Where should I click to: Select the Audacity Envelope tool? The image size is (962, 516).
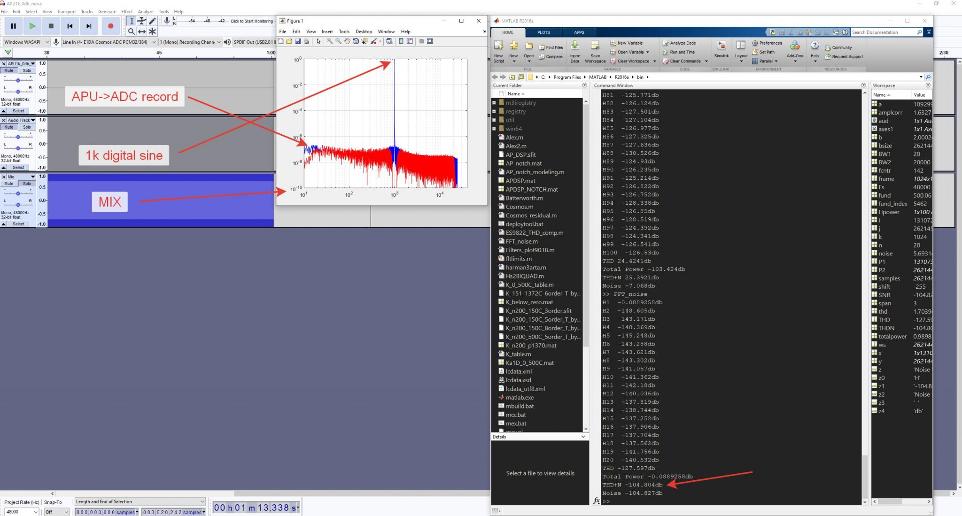(x=142, y=21)
